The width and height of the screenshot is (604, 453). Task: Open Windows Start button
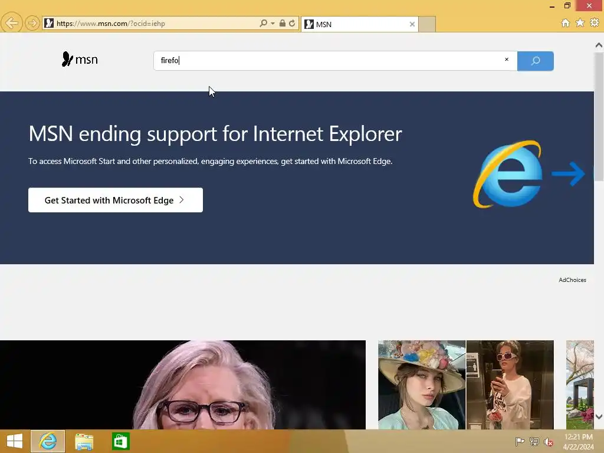(x=15, y=441)
